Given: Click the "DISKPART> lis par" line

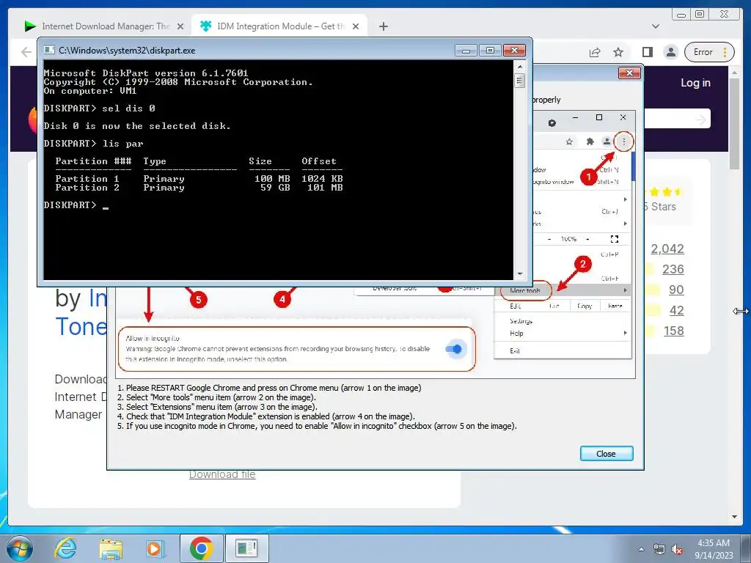Looking at the screenshot, I should 93,144.
